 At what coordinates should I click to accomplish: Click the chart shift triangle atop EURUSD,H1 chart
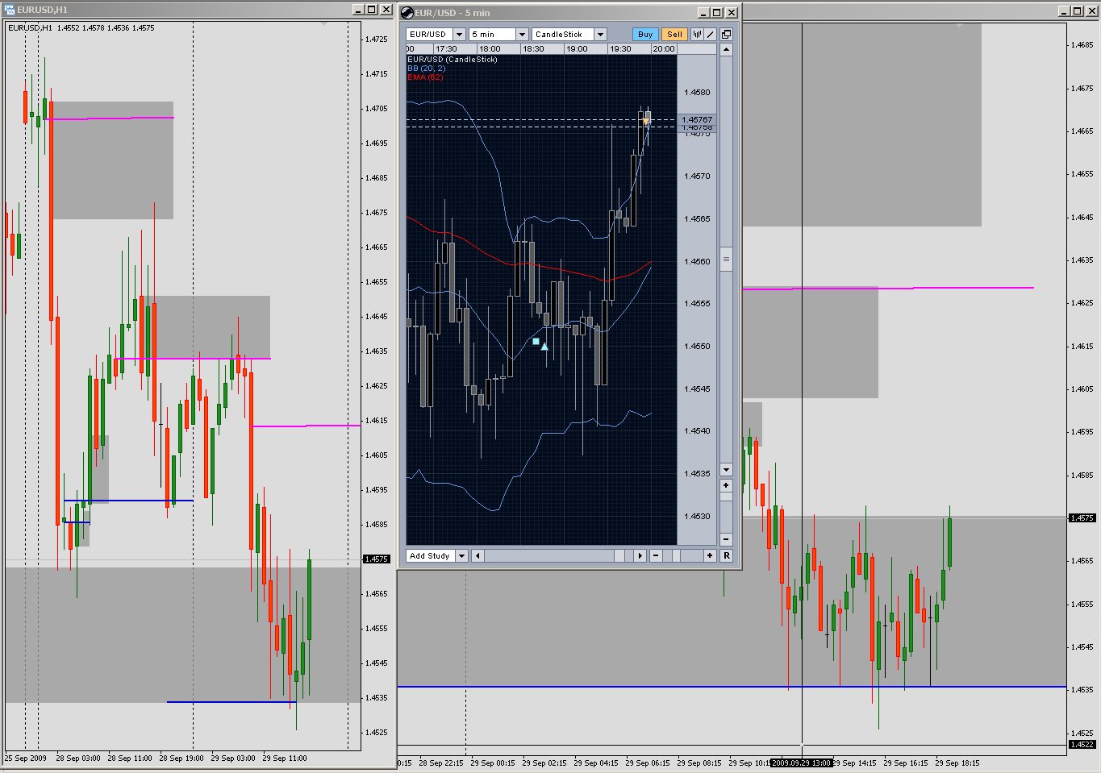323,25
